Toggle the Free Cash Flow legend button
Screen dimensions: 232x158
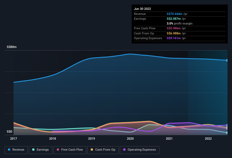coord(70,150)
